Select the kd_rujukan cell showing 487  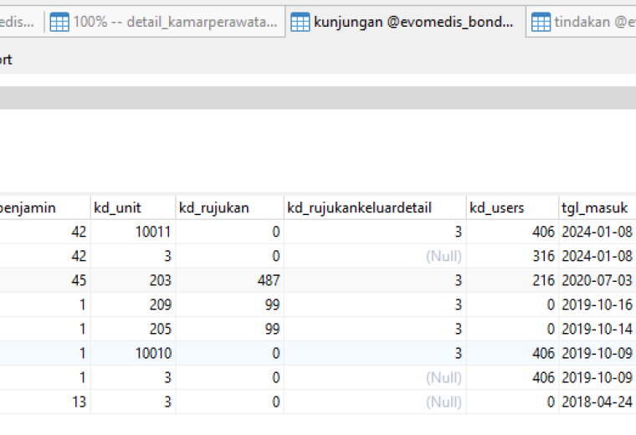click(229, 280)
